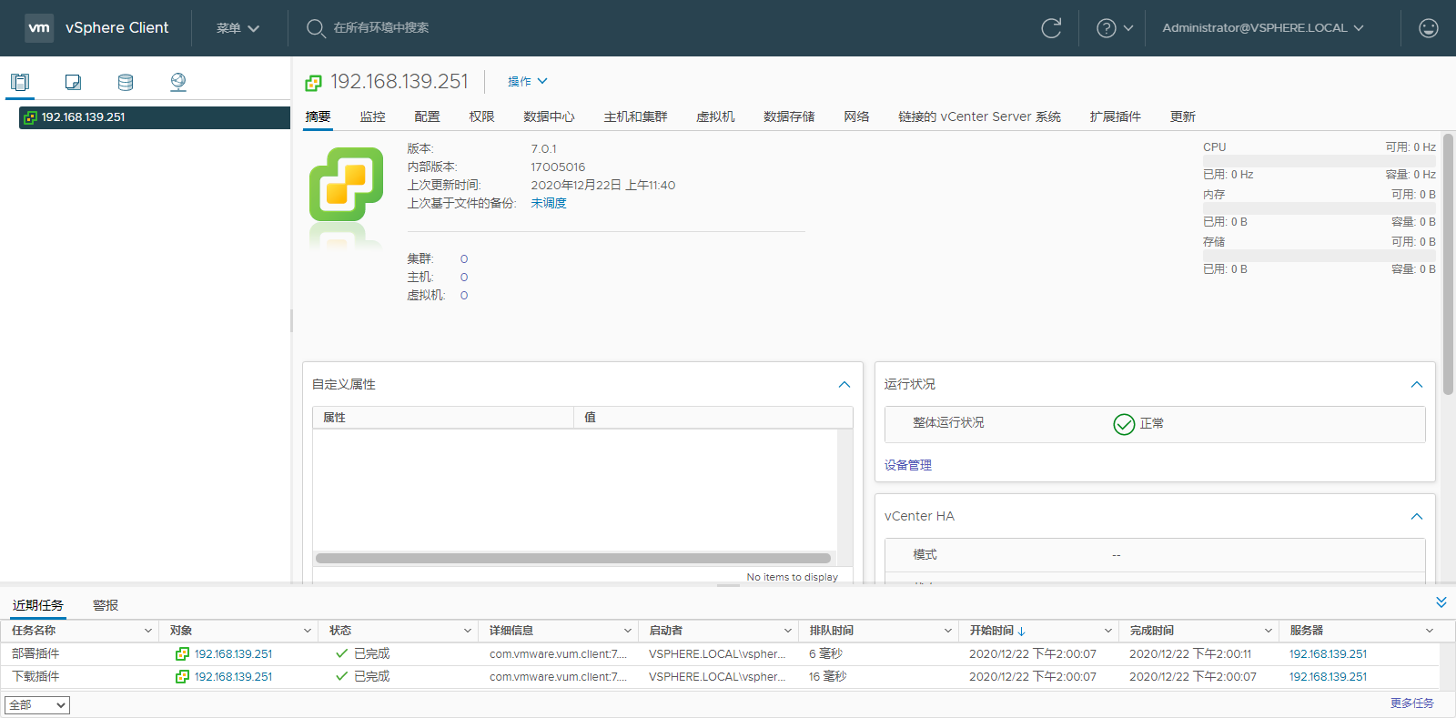Collapse the vCenter HA panel
The height and width of the screenshot is (718, 1456).
point(1417,517)
